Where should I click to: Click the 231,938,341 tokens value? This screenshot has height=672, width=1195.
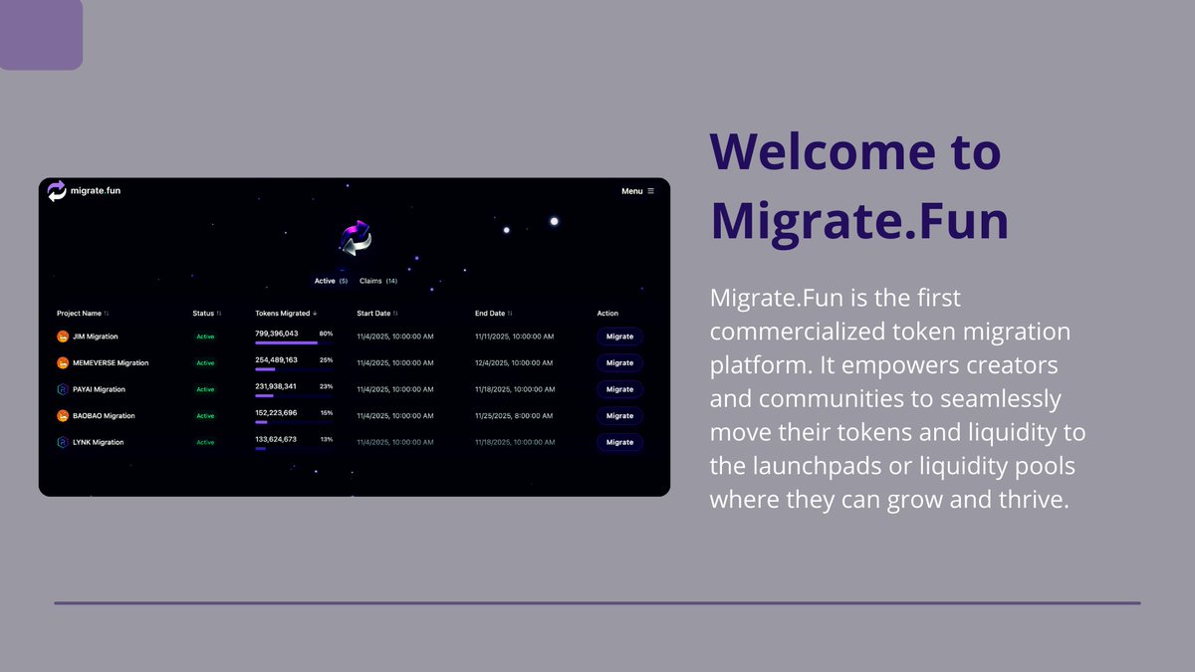click(x=276, y=386)
